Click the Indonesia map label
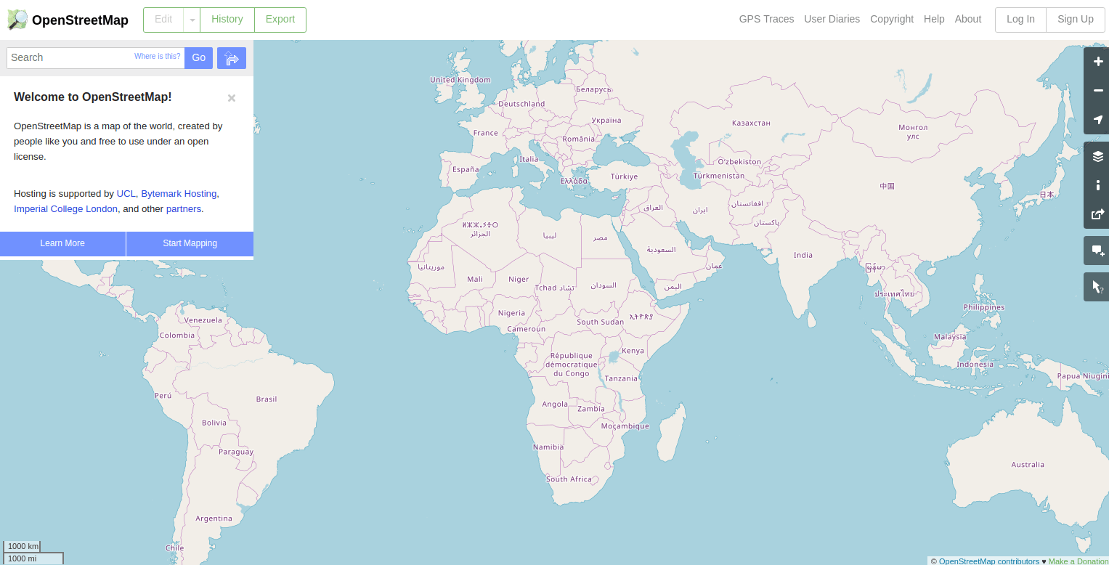This screenshot has width=1109, height=565. 975,365
